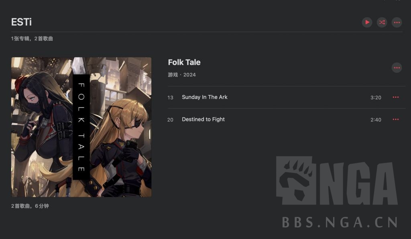Open more options for Destined to Fight
Viewport: 411px width, 239px height.
(396, 119)
